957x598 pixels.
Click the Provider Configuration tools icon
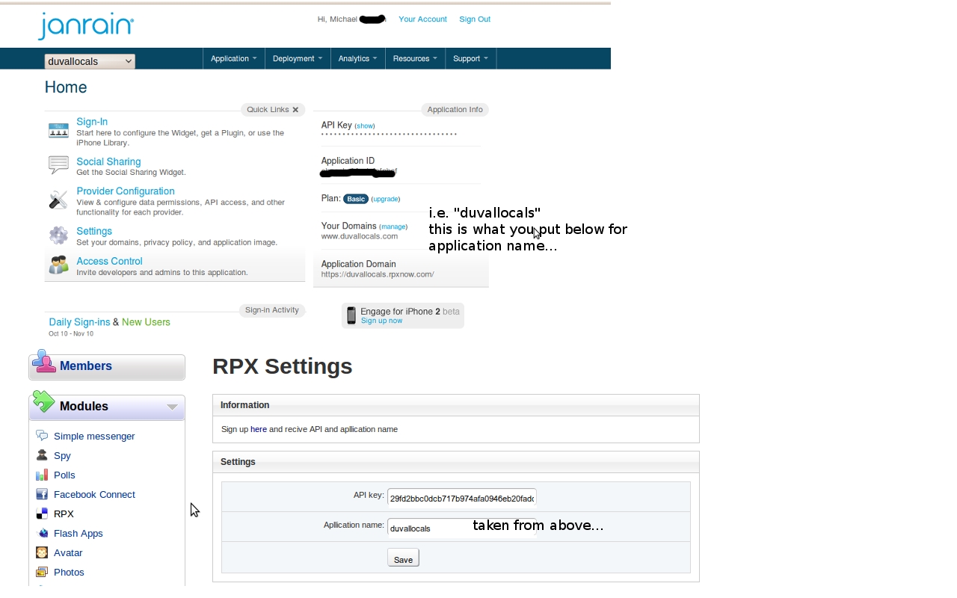coord(58,200)
